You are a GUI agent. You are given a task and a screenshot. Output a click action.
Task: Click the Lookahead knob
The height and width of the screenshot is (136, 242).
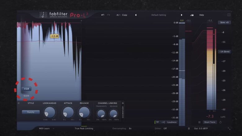click(x=50, y=112)
